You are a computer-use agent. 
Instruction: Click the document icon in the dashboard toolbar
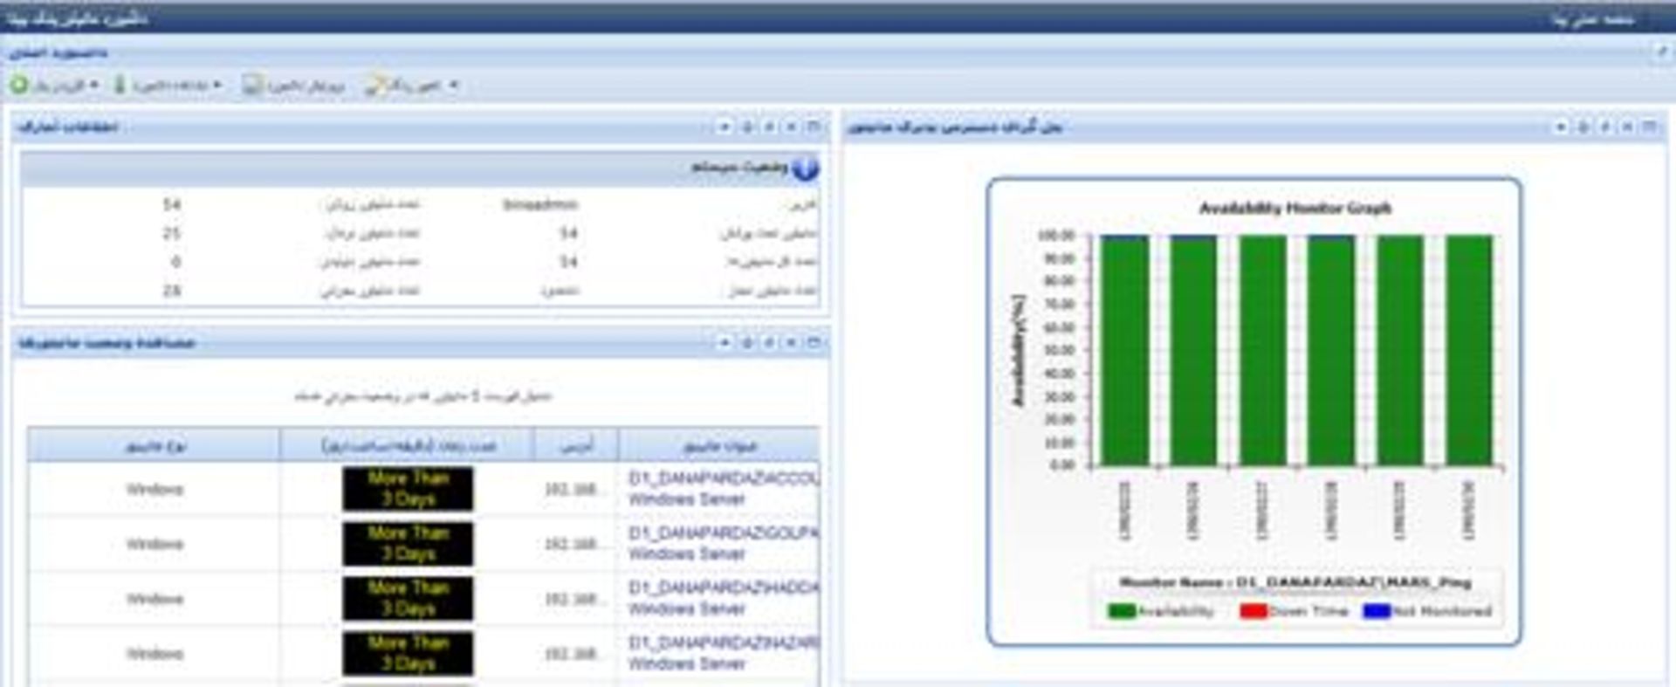252,85
